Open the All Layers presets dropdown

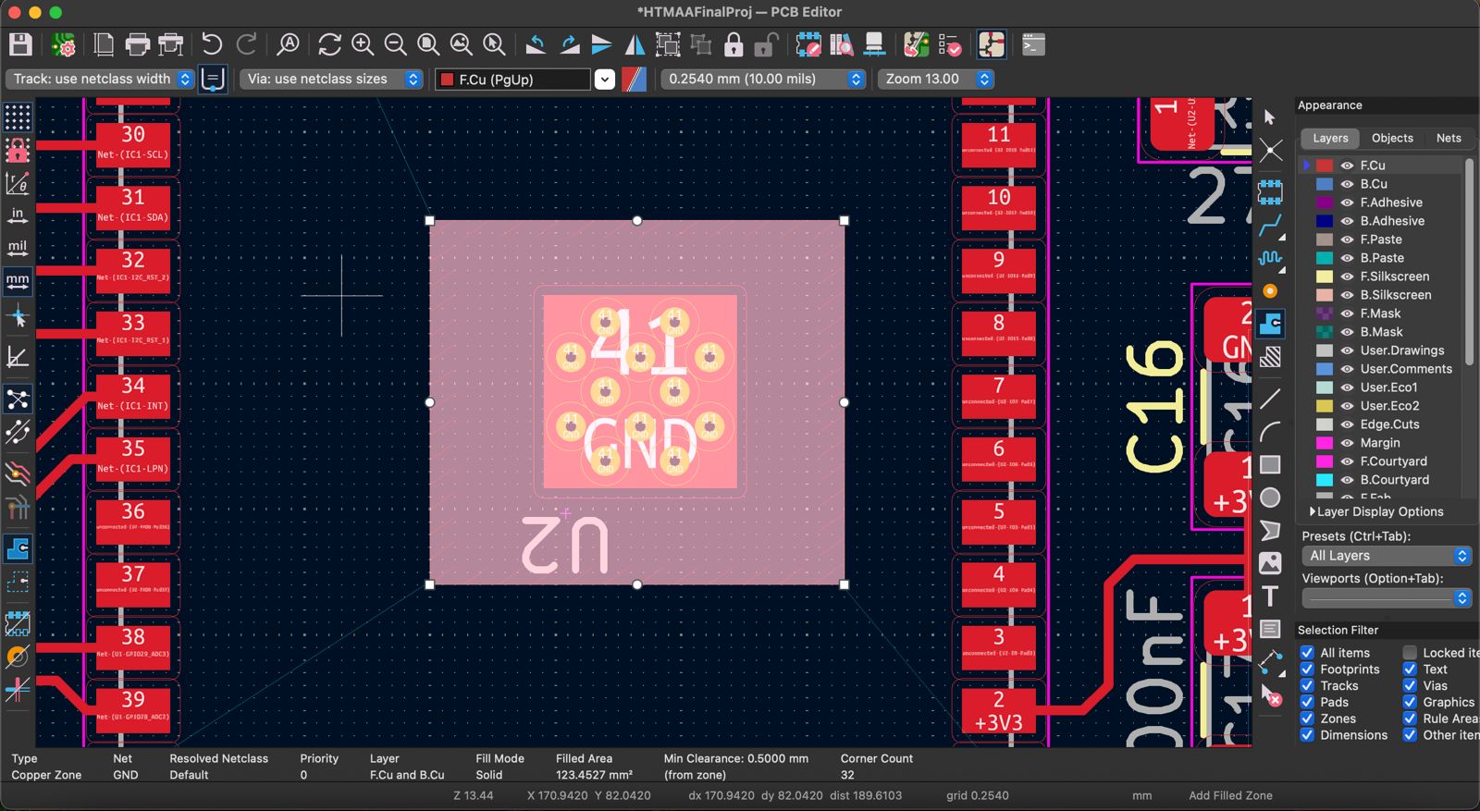click(x=1385, y=556)
